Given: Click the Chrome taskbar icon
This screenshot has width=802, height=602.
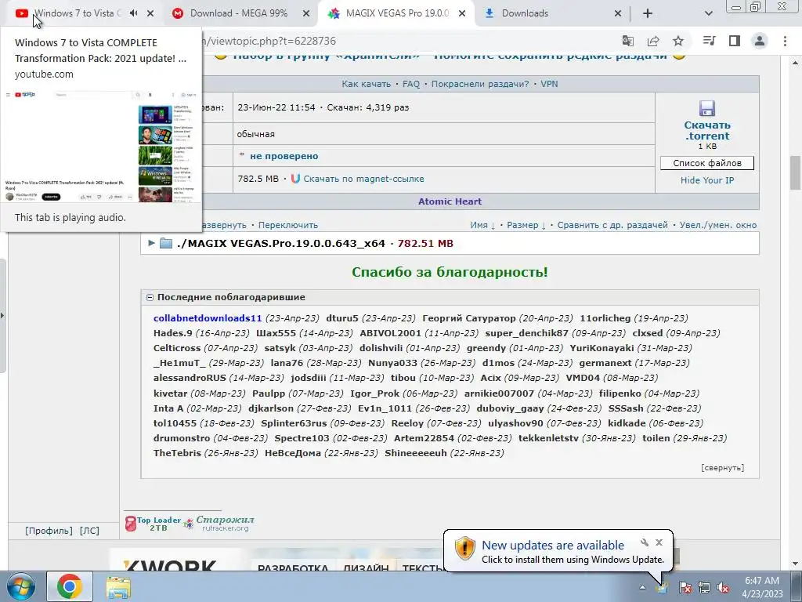Looking at the screenshot, I should click(x=70, y=586).
